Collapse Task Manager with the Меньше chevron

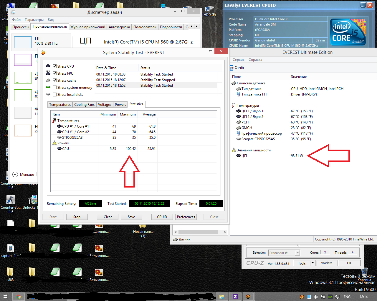[15, 174]
